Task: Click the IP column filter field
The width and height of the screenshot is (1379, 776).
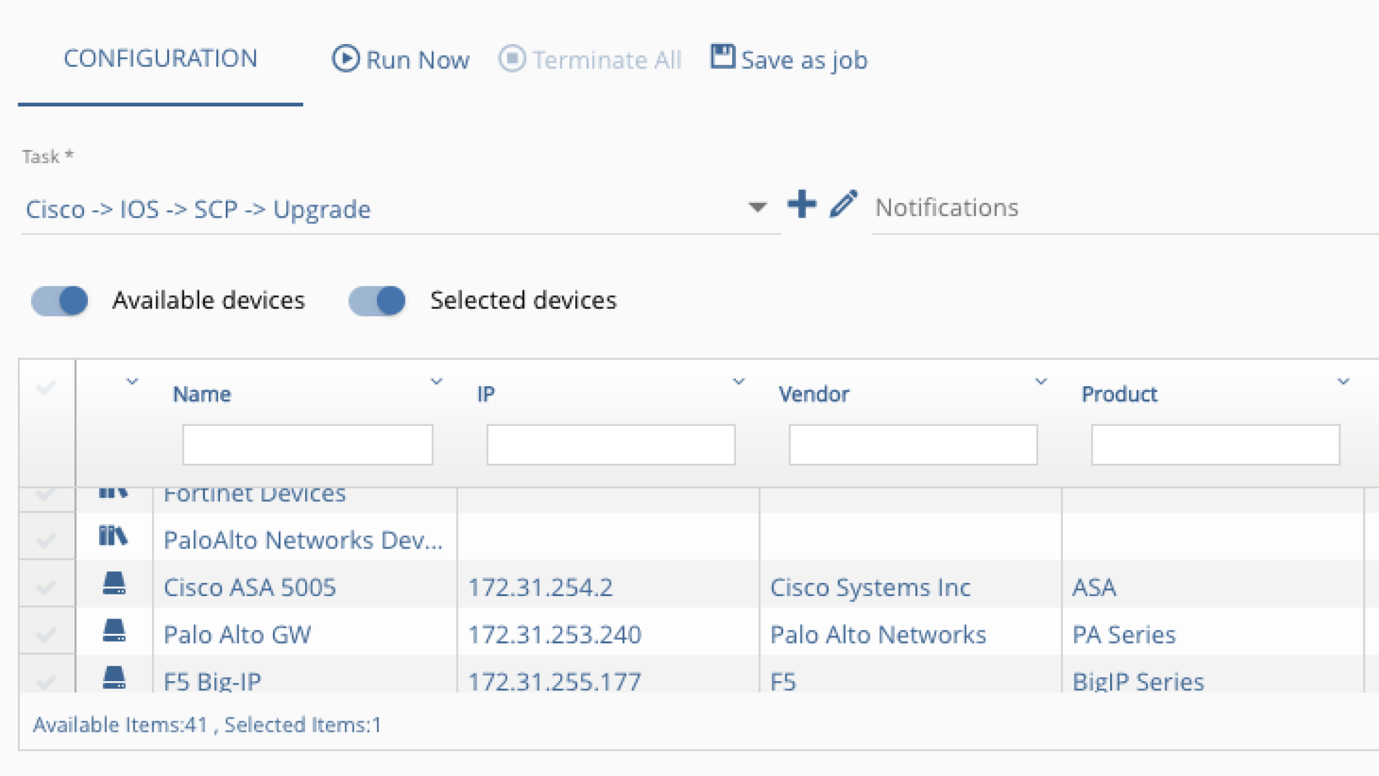Action: 611,444
